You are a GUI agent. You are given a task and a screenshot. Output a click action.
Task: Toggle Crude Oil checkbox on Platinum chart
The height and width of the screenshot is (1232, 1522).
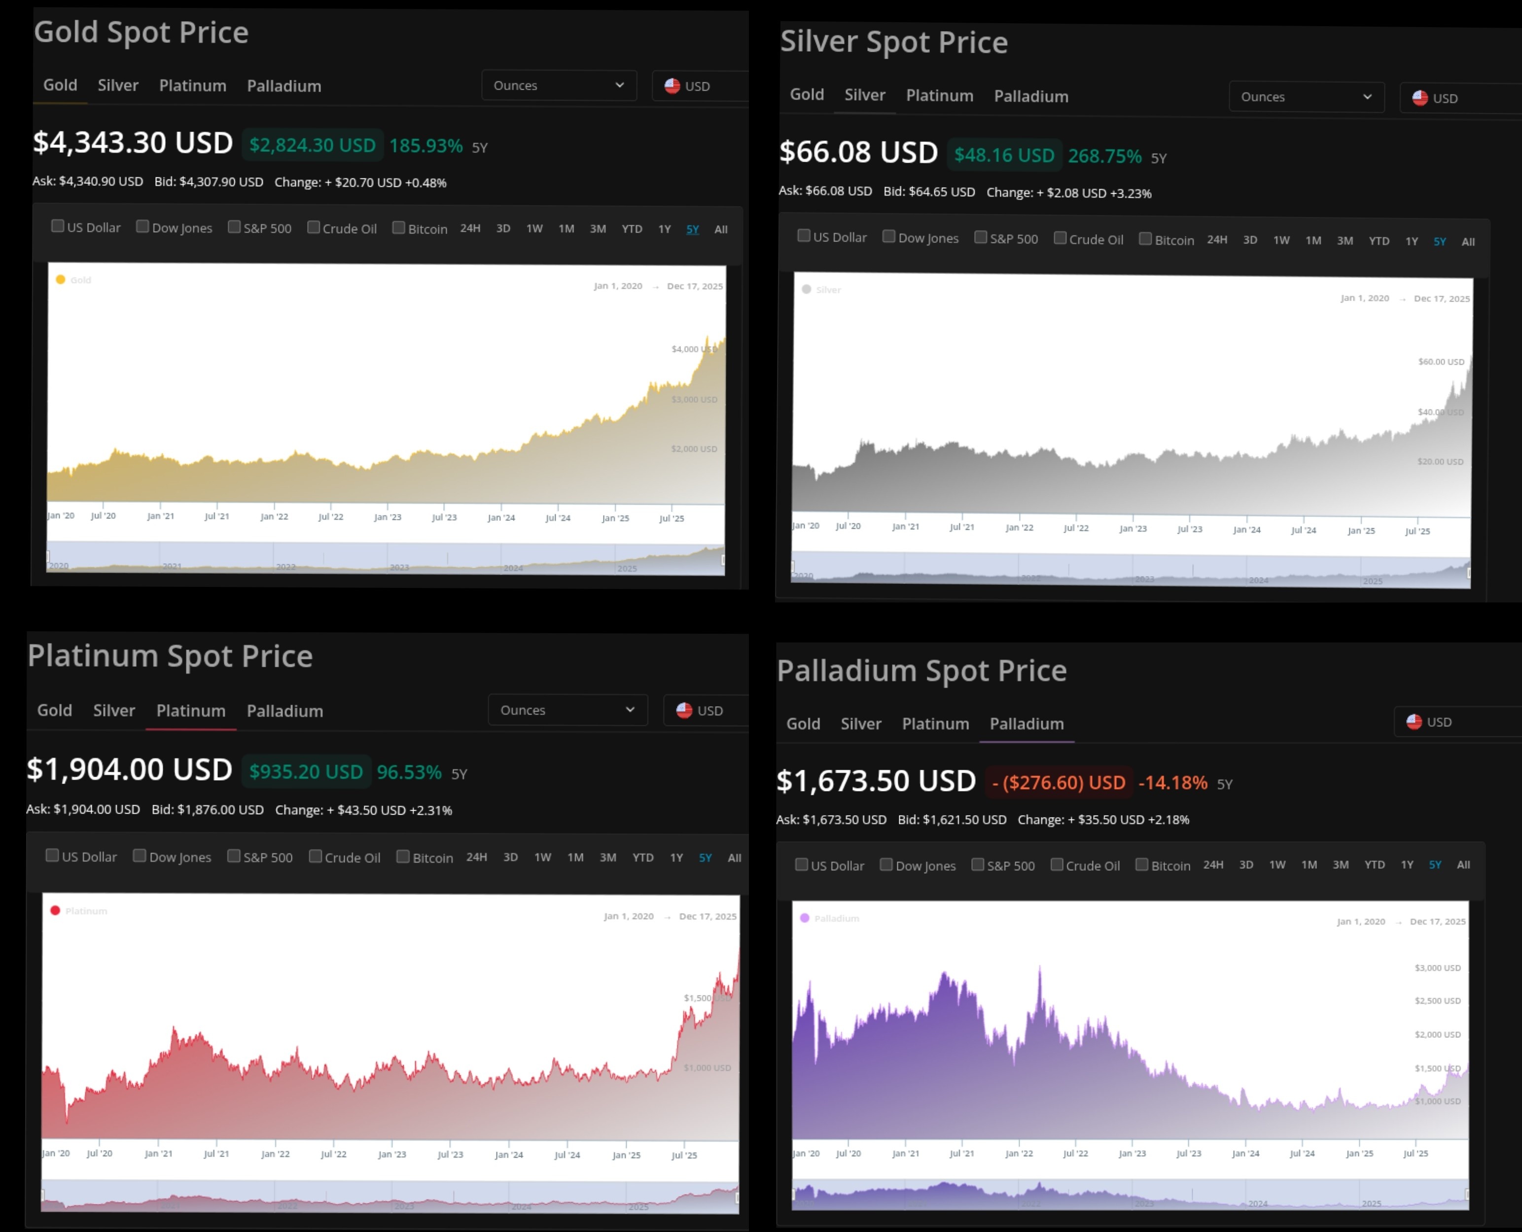tap(316, 856)
